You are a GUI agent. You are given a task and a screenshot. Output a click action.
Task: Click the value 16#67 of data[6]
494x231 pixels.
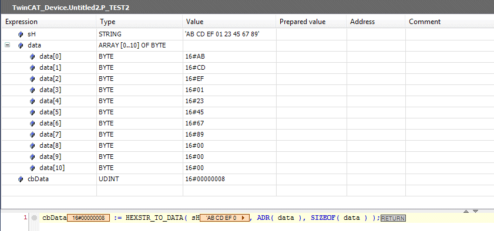194,123
